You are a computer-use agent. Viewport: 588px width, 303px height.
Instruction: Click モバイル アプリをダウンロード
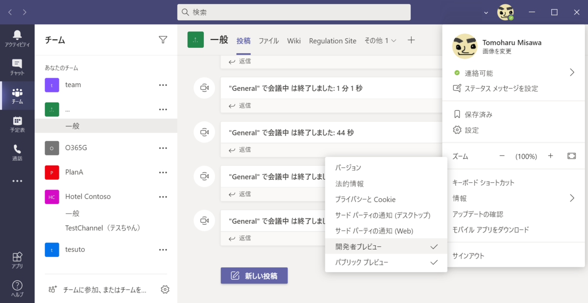point(490,230)
